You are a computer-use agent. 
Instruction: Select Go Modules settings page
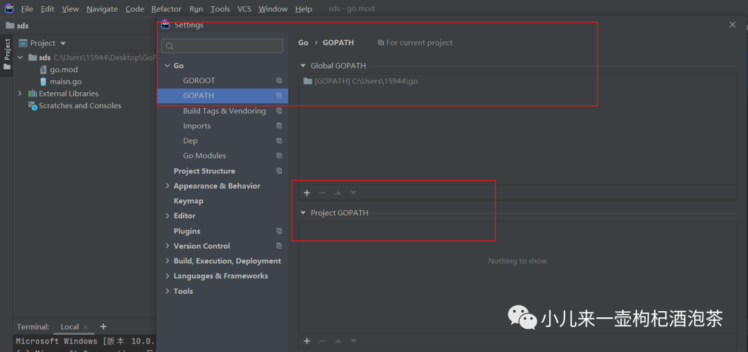[204, 155]
